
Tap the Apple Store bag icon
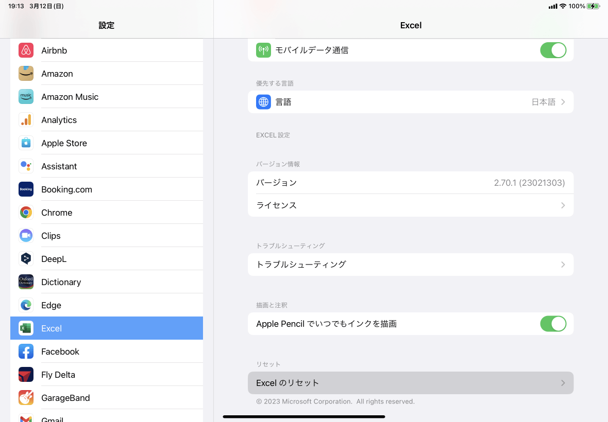point(26,143)
